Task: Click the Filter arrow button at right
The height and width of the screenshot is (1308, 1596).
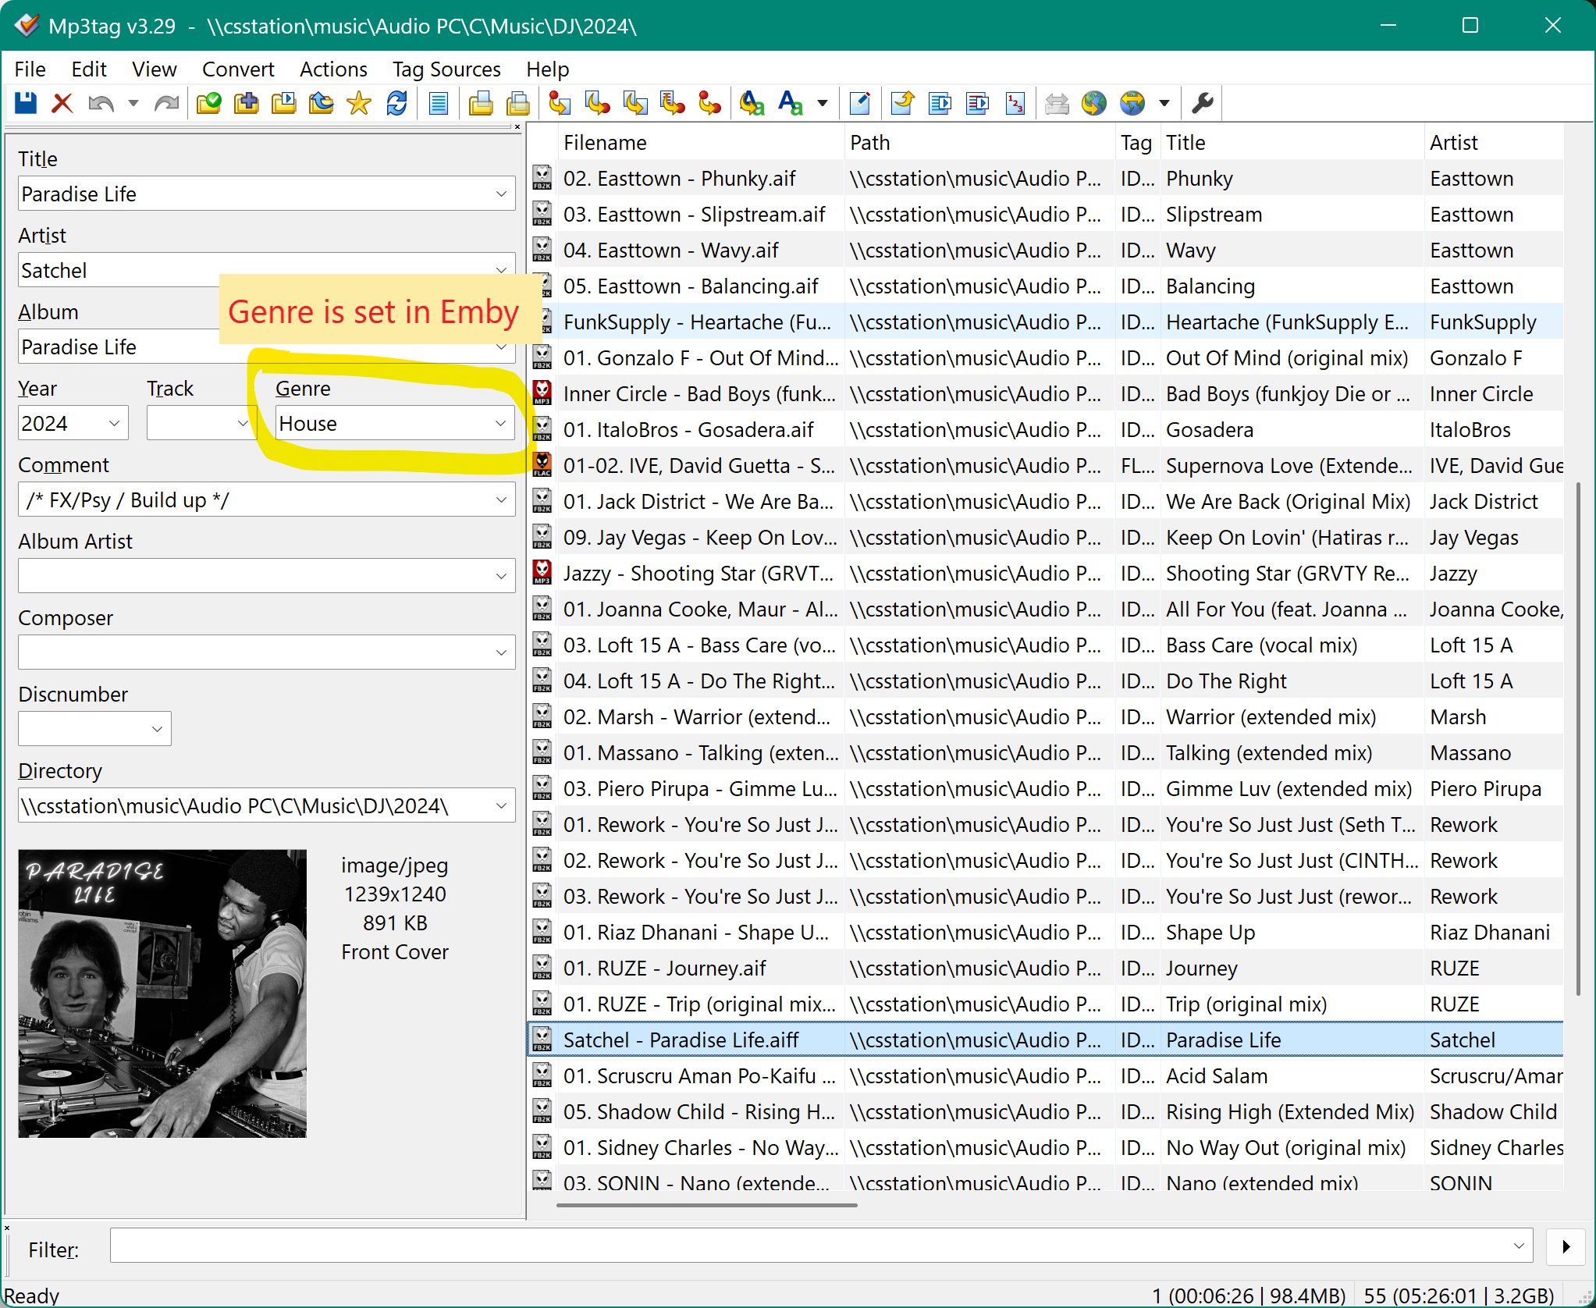Action: coord(1566,1246)
